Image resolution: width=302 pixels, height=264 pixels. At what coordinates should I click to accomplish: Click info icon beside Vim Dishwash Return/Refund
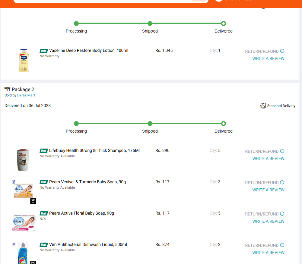click(282, 245)
